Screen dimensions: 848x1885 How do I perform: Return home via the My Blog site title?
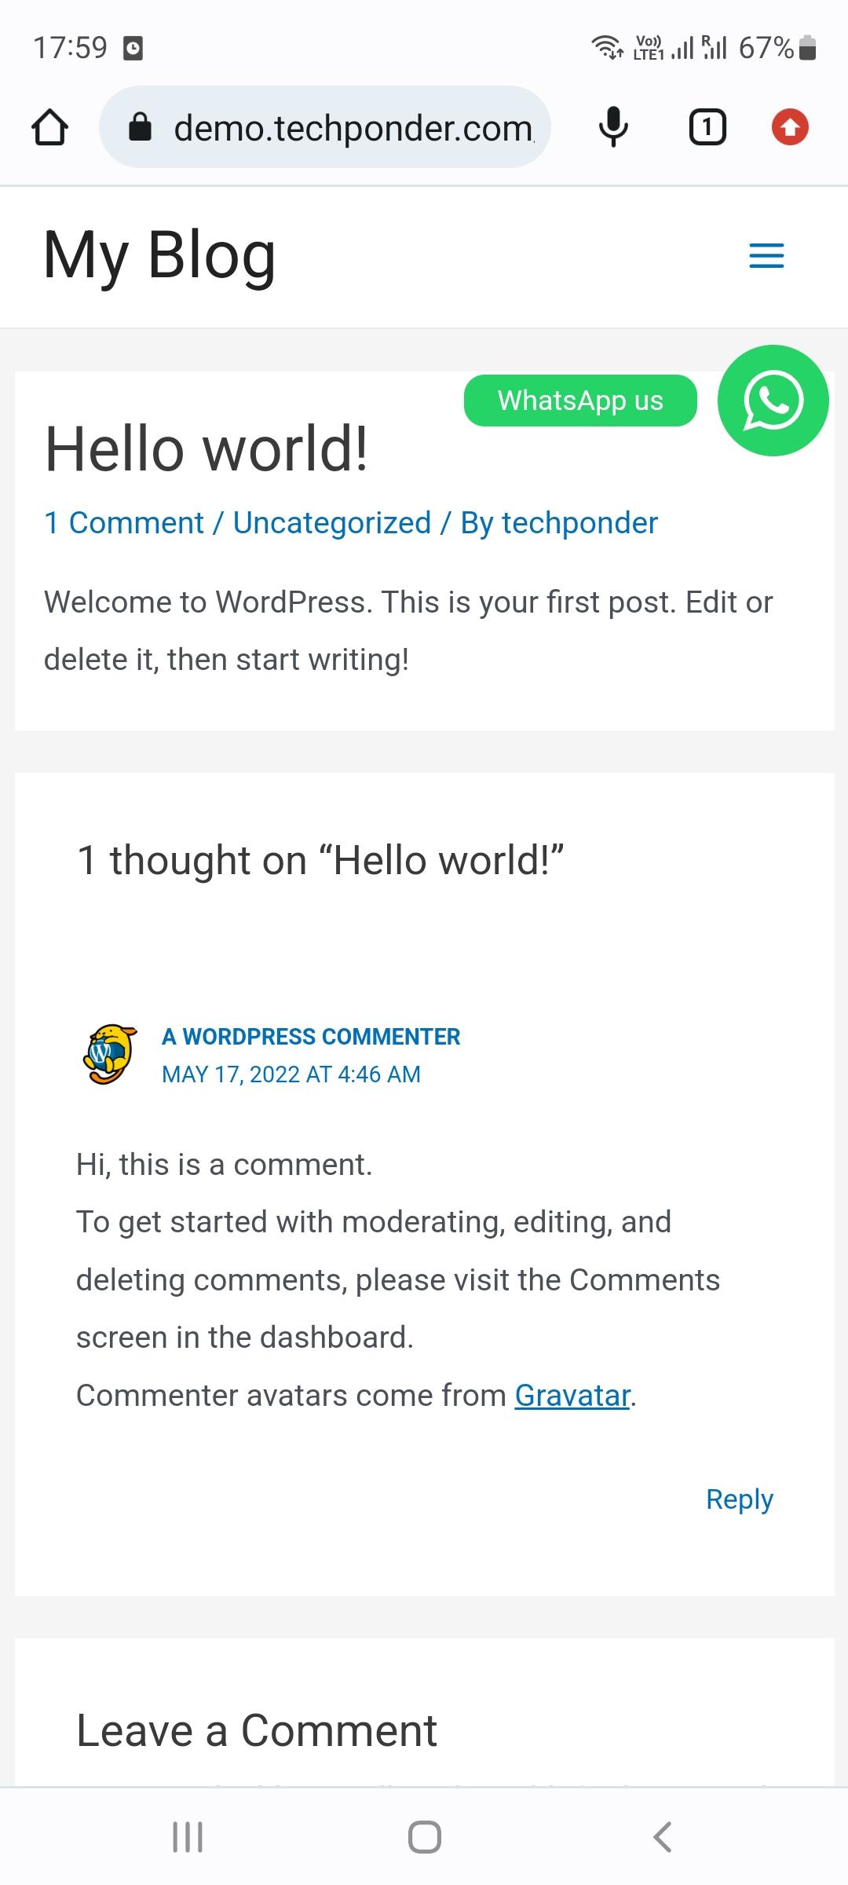[x=159, y=254]
